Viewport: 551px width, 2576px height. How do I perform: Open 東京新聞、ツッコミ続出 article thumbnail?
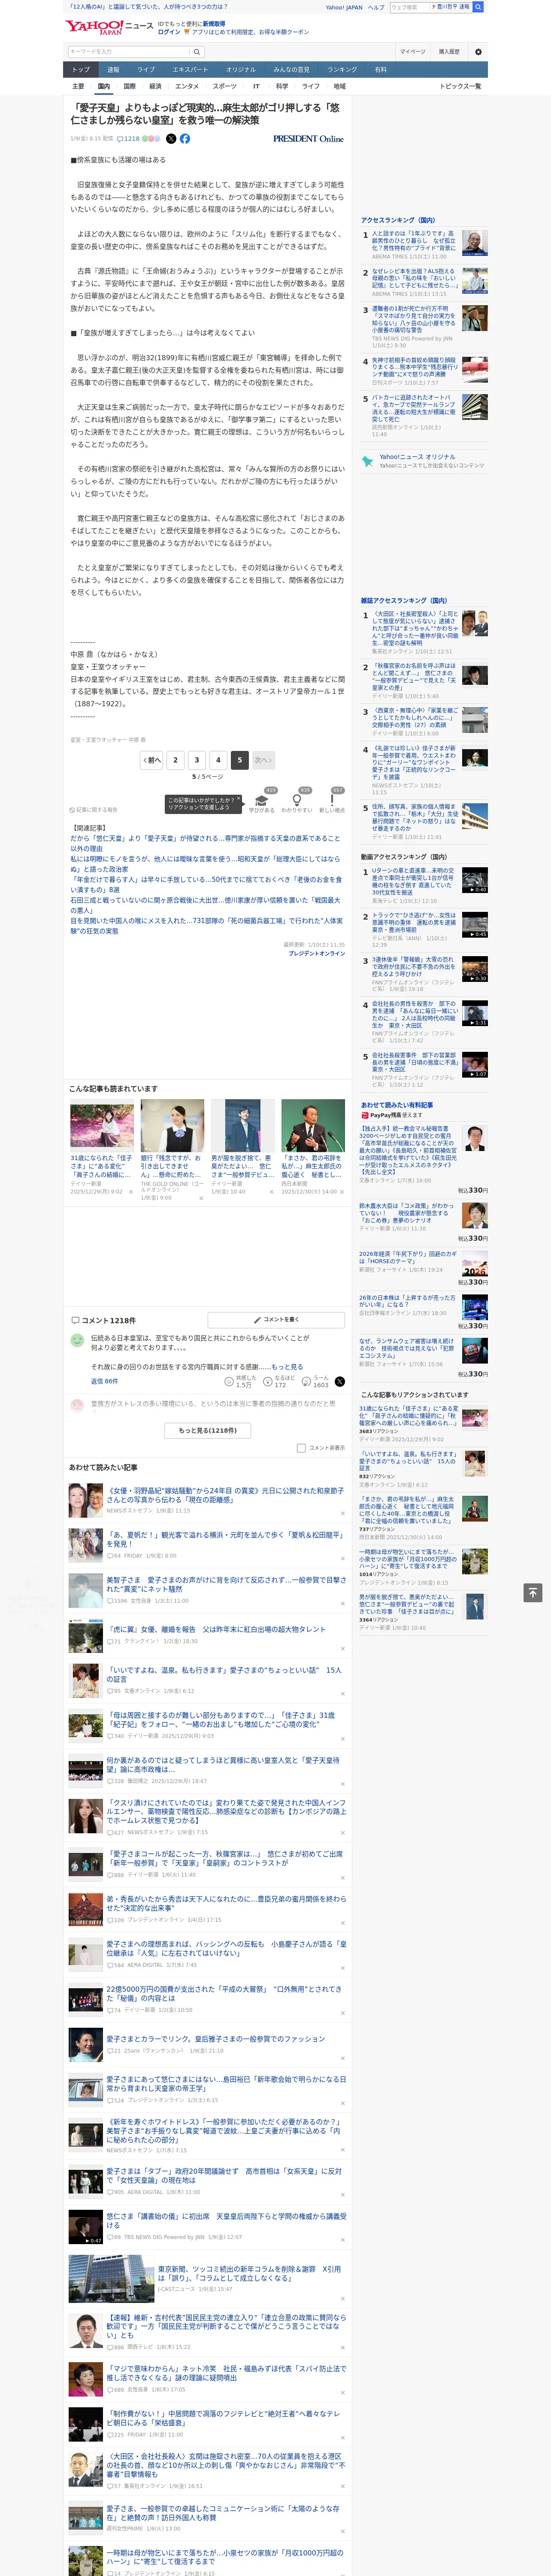111,2277
